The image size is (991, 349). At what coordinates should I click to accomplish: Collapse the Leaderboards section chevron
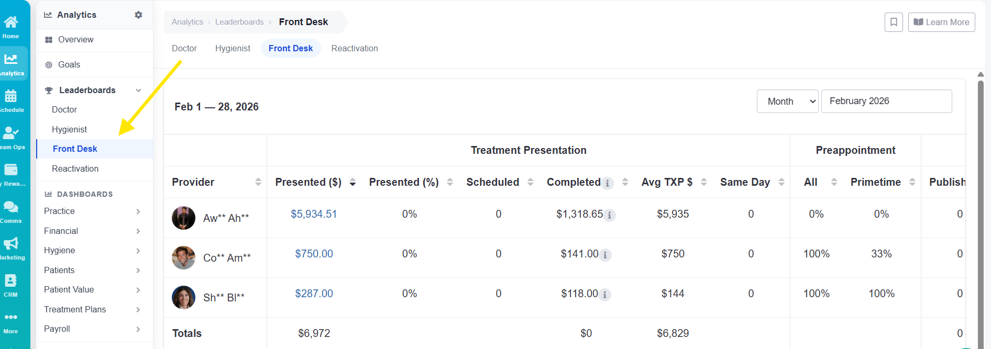pos(138,90)
